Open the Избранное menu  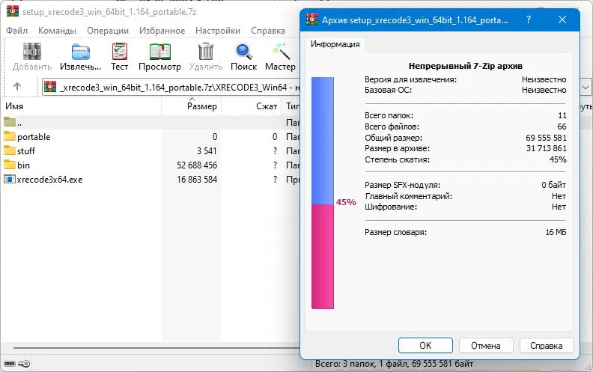coord(162,31)
